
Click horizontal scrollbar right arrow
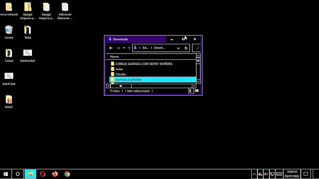(194, 86)
